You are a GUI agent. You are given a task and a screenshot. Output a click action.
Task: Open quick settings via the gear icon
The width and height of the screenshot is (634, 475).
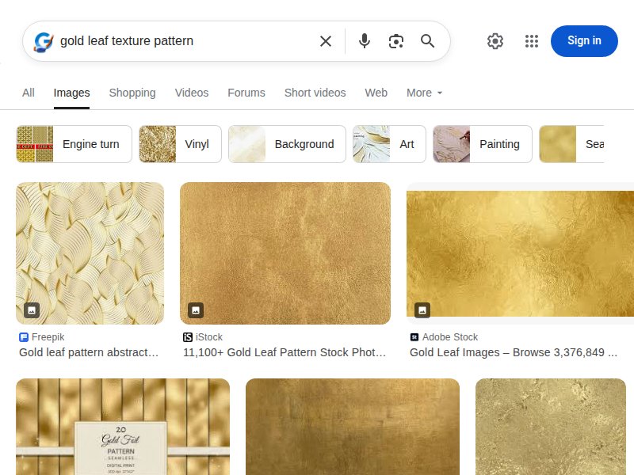(495, 41)
